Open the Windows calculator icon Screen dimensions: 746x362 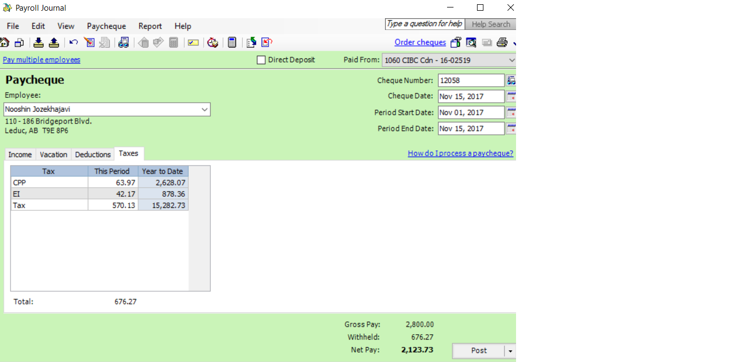point(232,42)
